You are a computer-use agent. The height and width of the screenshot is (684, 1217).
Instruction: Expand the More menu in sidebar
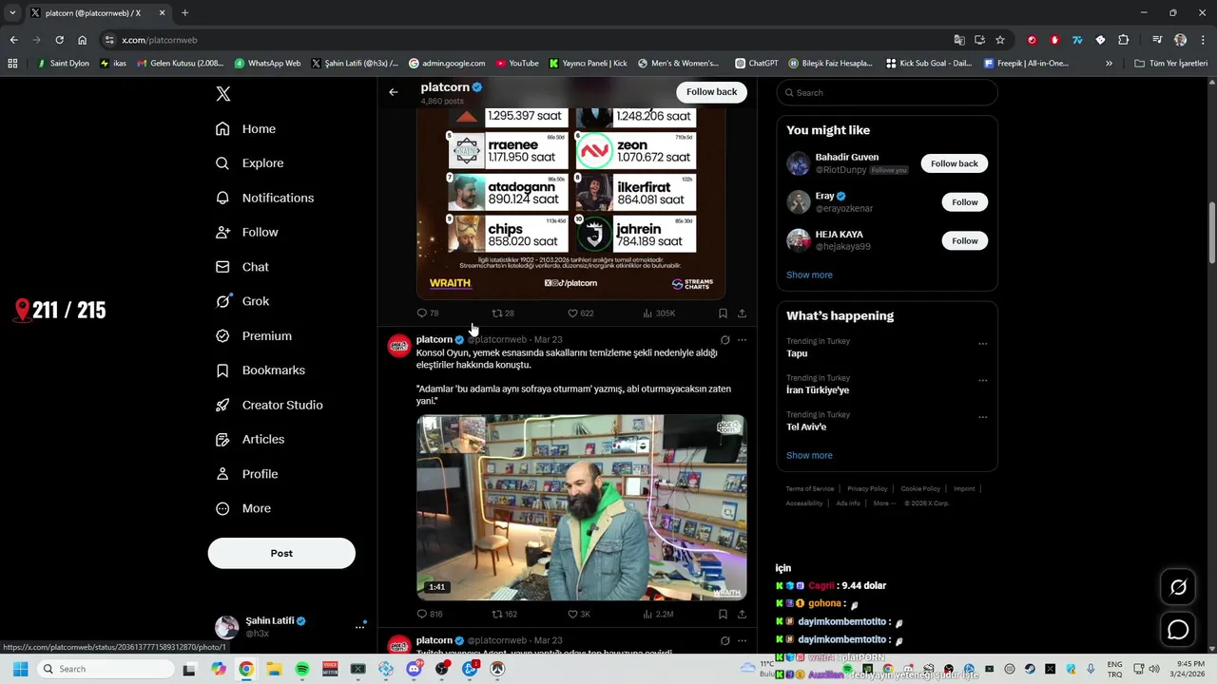point(243,508)
